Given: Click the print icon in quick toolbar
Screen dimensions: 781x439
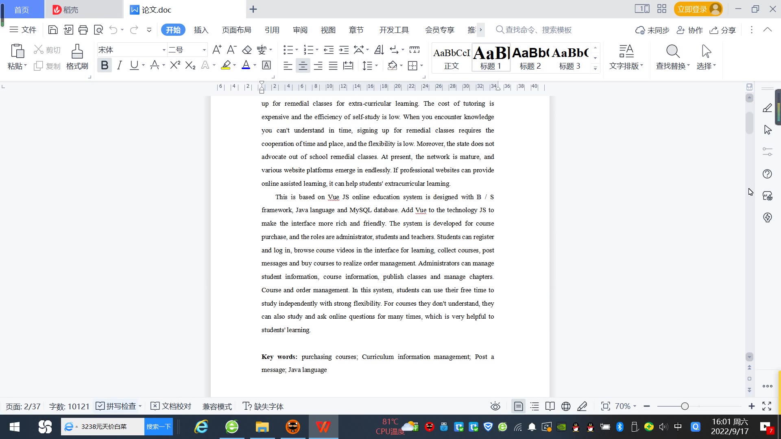Looking at the screenshot, I should click(x=83, y=30).
